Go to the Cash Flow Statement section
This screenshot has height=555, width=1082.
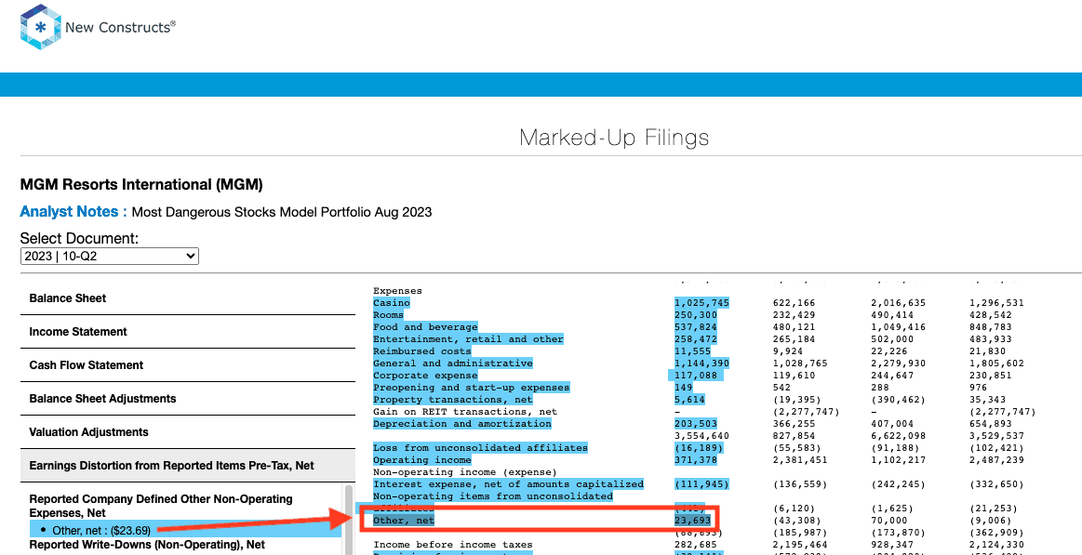(x=87, y=364)
